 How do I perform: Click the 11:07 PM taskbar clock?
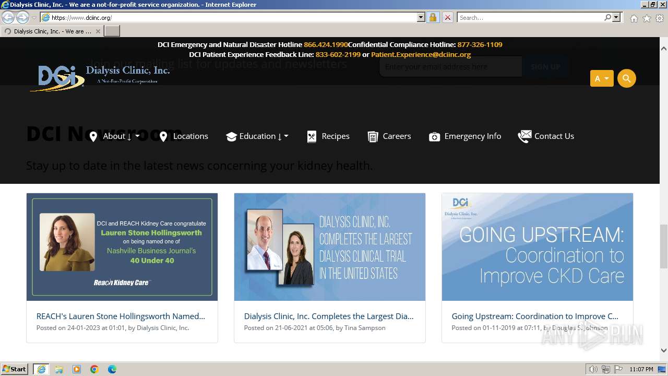(x=641, y=369)
